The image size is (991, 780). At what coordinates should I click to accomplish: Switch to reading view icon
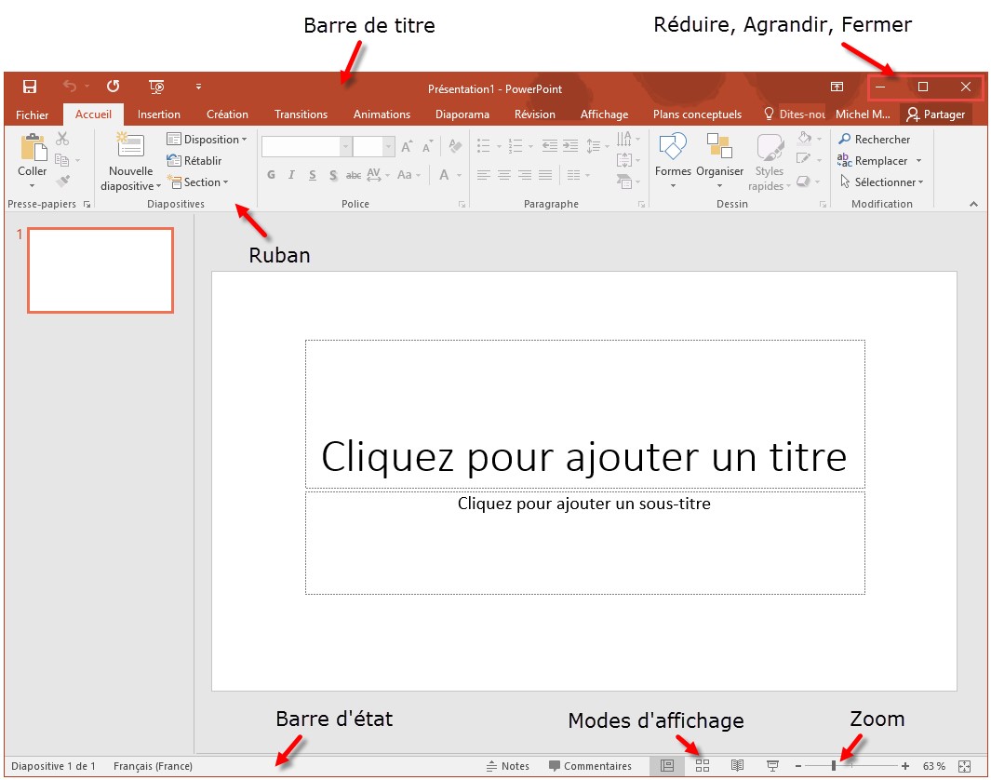737,765
